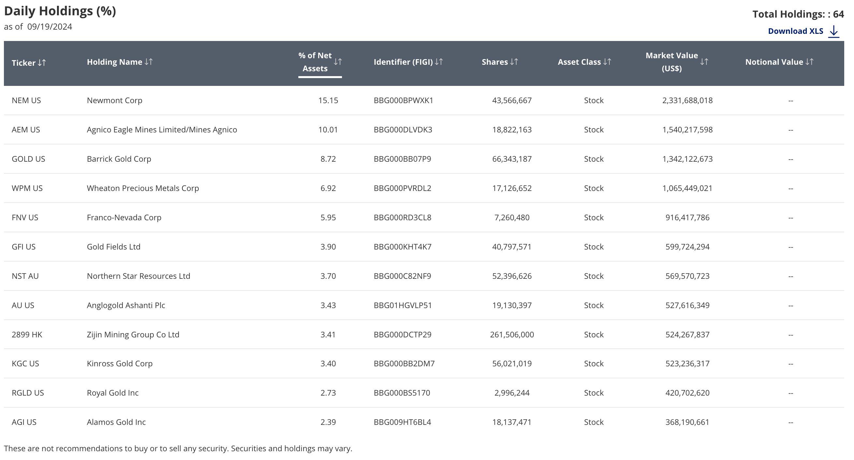Image resolution: width=854 pixels, height=460 pixels.
Task: Click the KGC US ticker
Action: (25, 364)
